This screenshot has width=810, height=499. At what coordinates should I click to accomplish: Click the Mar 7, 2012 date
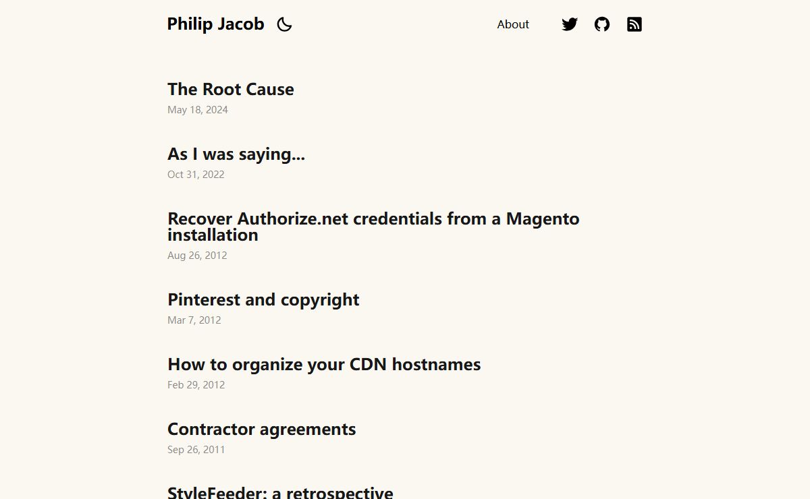pos(194,320)
